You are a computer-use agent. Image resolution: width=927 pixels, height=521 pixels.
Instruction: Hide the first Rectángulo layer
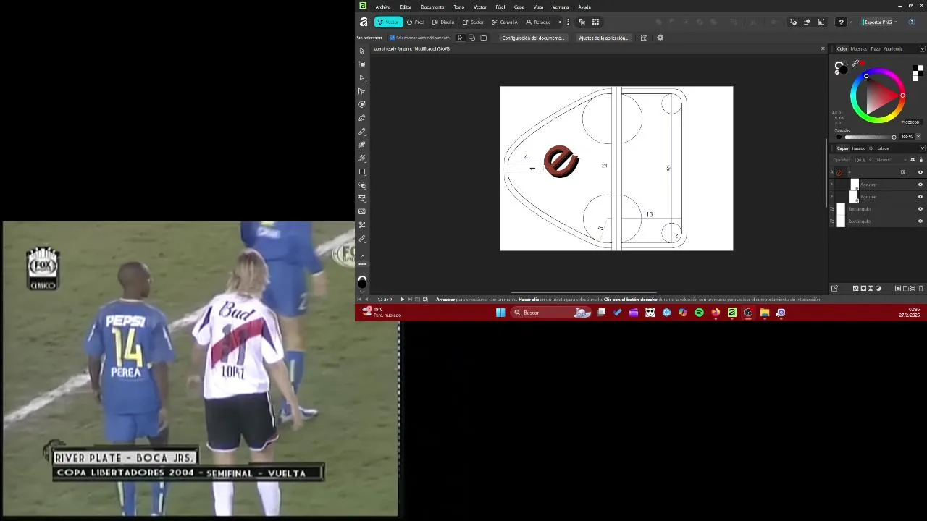click(x=920, y=209)
